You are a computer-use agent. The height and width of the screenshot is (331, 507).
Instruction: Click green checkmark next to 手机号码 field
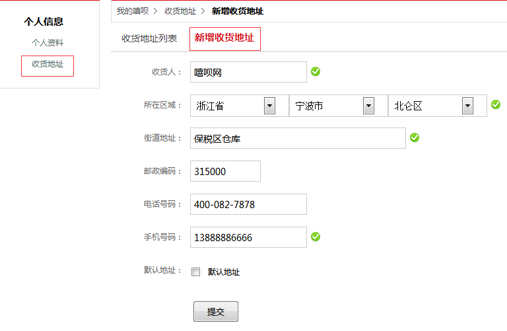(x=316, y=237)
